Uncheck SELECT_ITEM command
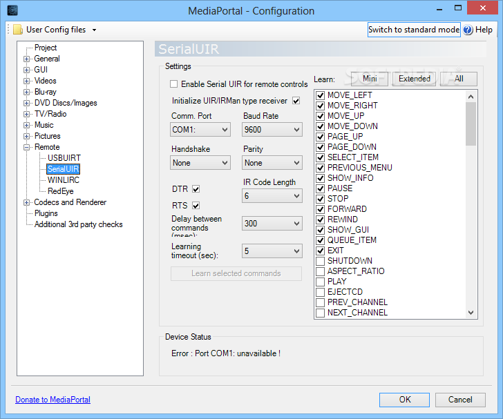The height and width of the screenshot is (419, 503). click(320, 157)
